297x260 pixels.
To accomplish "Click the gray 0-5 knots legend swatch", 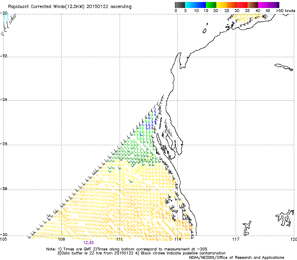I will (180, 5).
